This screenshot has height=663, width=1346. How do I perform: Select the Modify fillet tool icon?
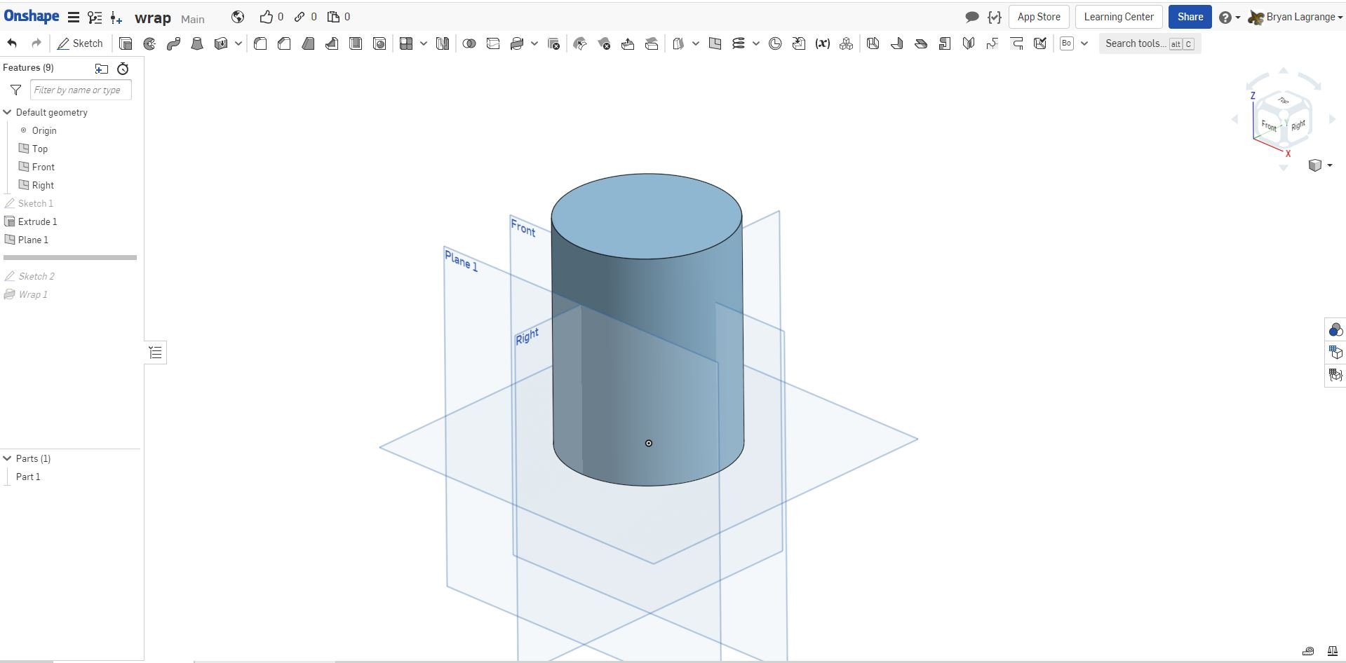click(x=580, y=43)
